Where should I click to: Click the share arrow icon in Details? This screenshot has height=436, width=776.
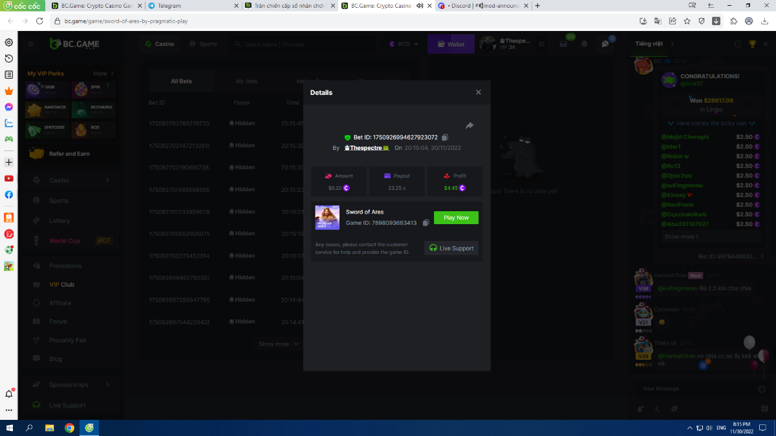click(x=469, y=125)
